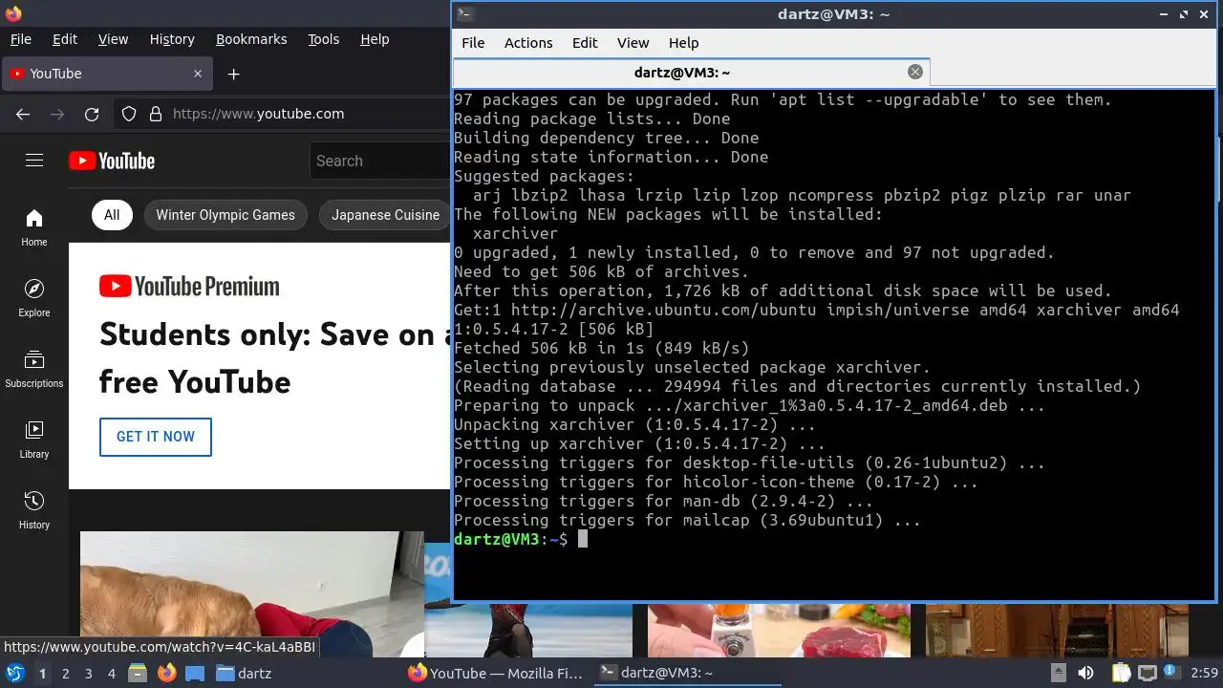
Task: Switch to workspace 3
Action: [88, 673]
